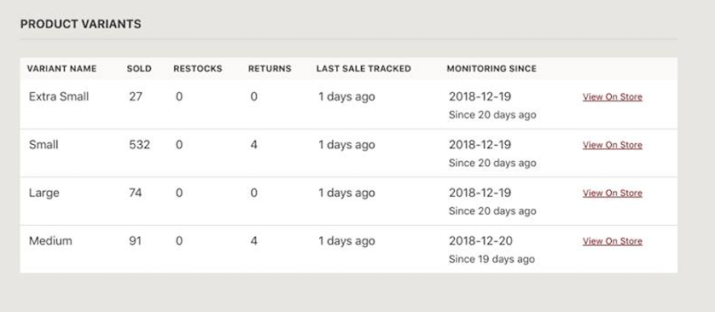This screenshot has height=312, width=715.
Task: Select the Medium variant name cell
Action: tap(50, 241)
